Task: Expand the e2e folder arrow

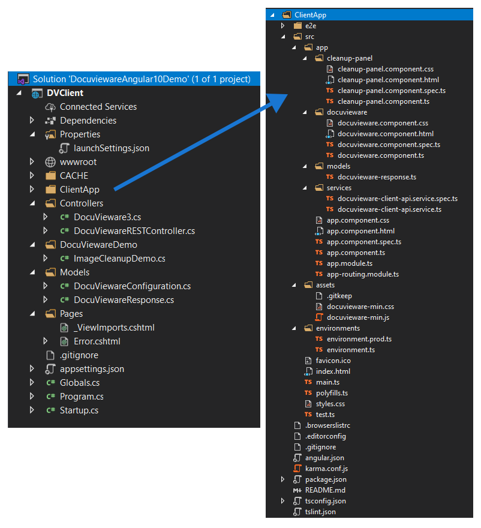Action: (x=282, y=26)
